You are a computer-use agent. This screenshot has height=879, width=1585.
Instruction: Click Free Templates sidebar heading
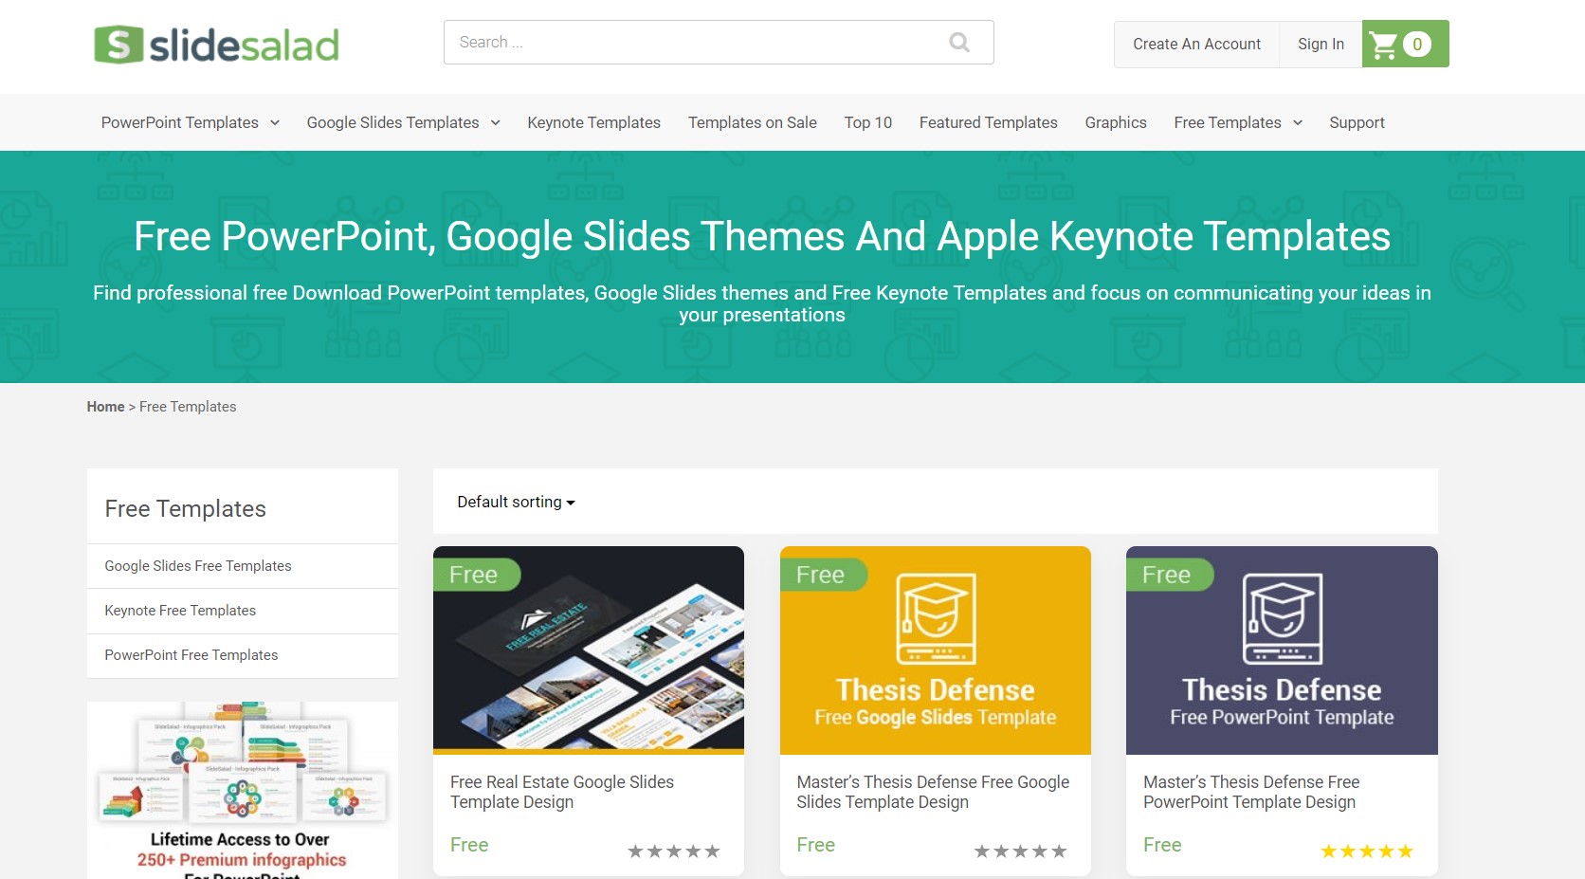click(x=186, y=509)
